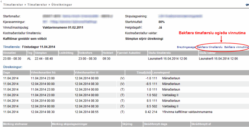Viewport: 249px width, 127px height.
Task: Click the Skráð/breytt af column header
Action: coord(220,124)
